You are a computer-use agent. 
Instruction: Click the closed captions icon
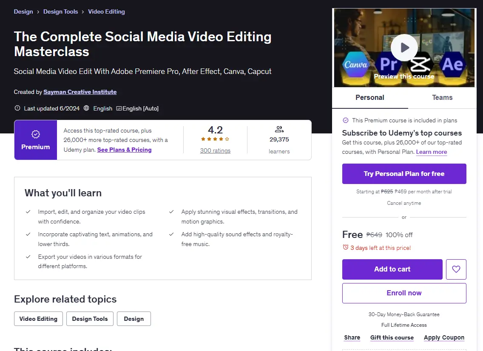pos(119,108)
